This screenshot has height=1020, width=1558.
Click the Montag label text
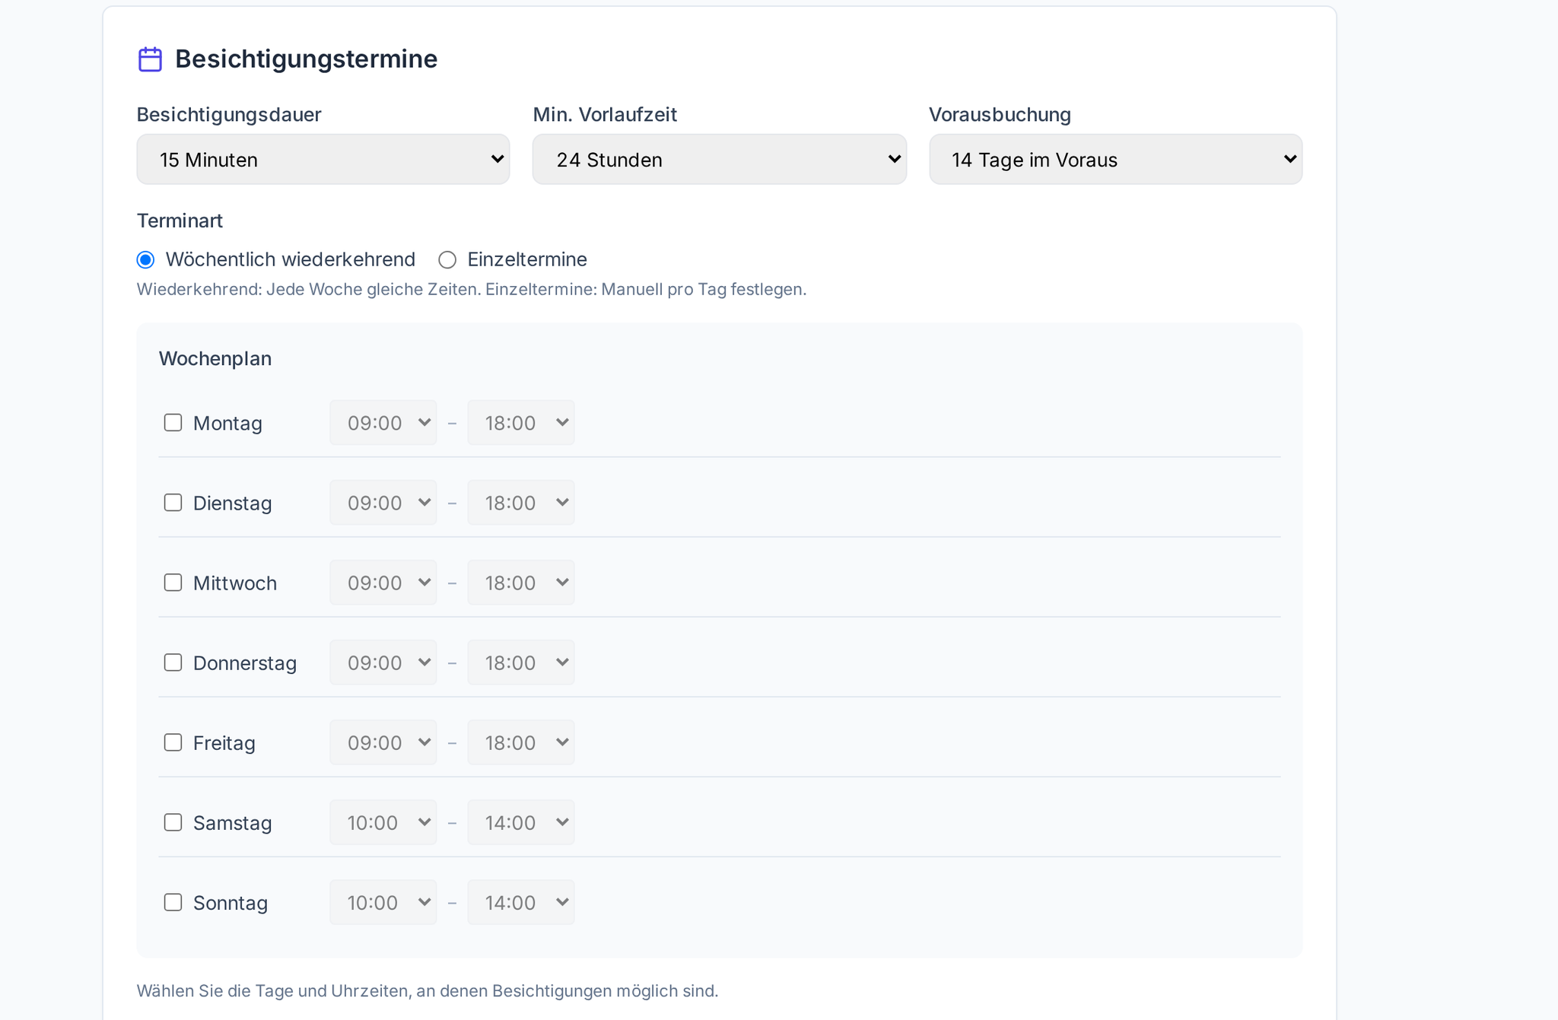pos(227,424)
